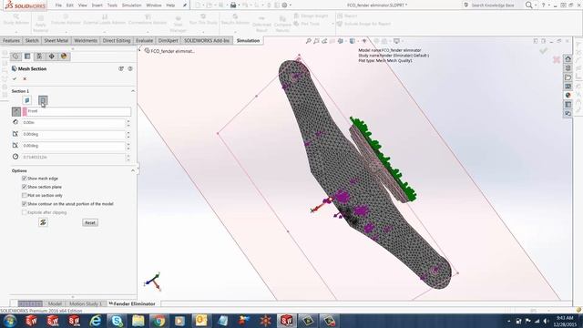The height and width of the screenshot is (328, 583).
Task: Accept Mesh Section with green checkmark
Action: (15, 79)
